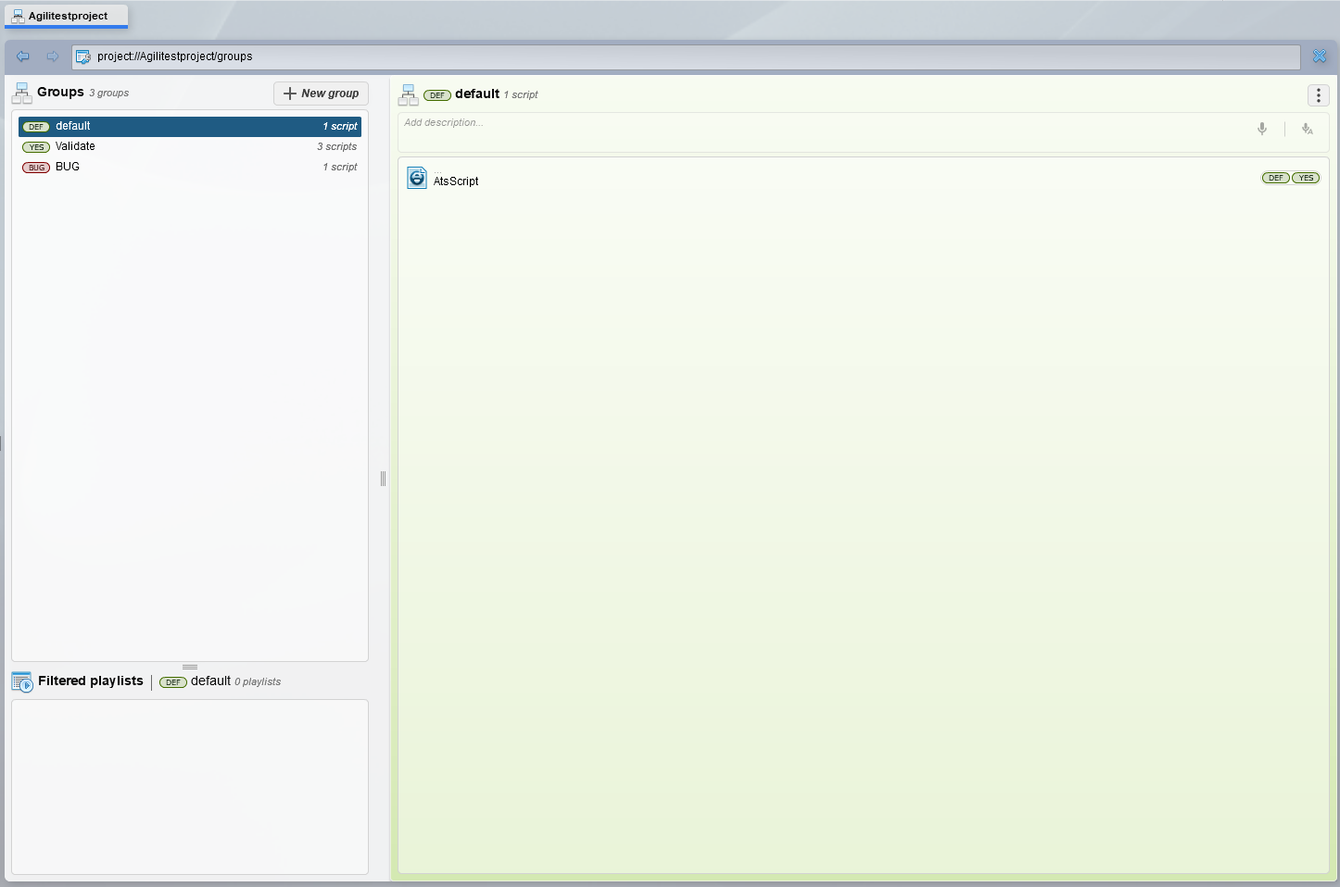Click the project path address field
The width and height of the screenshot is (1340, 887).
pyautogui.click(x=686, y=56)
